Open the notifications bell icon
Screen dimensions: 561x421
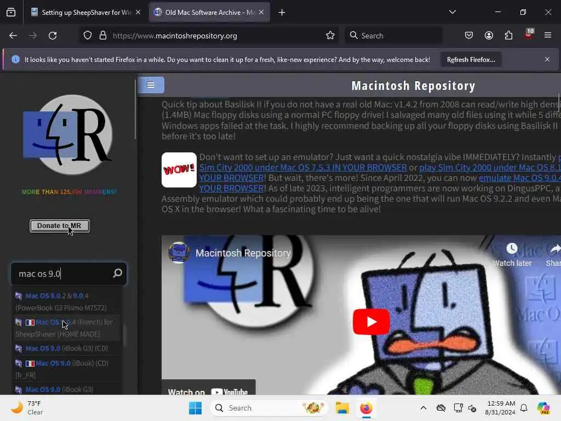(x=524, y=408)
